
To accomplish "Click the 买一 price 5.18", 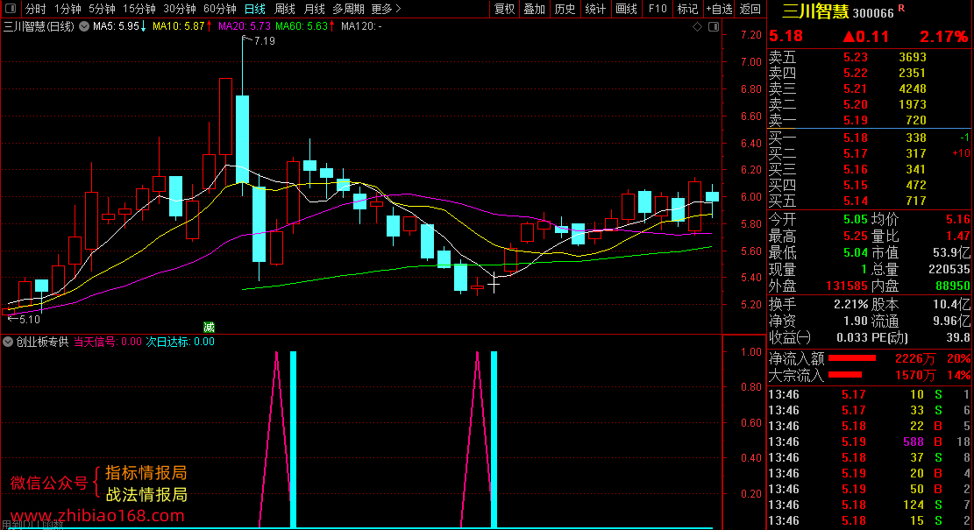I will tap(856, 138).
